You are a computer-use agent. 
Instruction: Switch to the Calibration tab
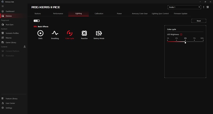99,13
